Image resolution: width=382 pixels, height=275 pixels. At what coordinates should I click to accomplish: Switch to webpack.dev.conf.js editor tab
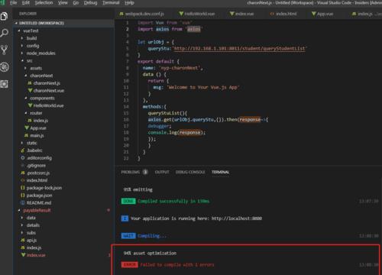144,14
